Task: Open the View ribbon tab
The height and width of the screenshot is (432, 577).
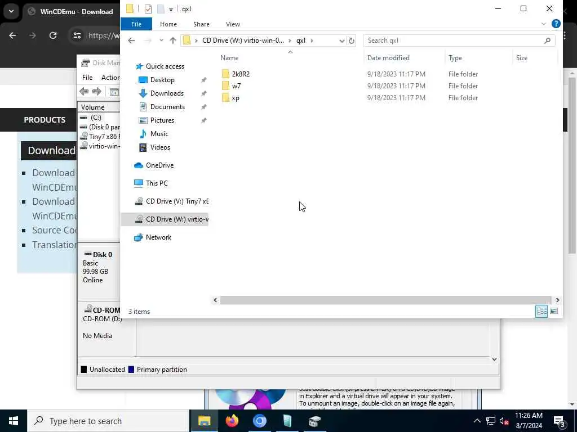Action: coord(233,24)
